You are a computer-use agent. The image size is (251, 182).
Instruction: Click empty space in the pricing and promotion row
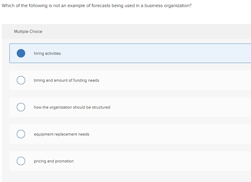click(x=165, y=161)
